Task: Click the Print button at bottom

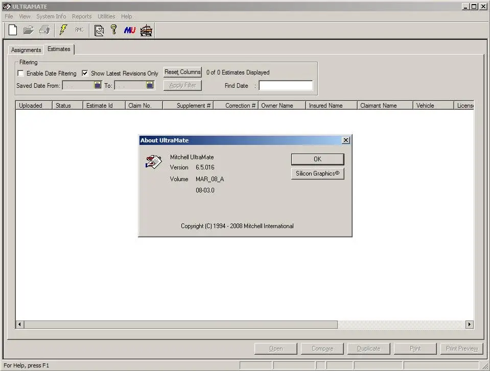Action: click(x=415, y=349)
